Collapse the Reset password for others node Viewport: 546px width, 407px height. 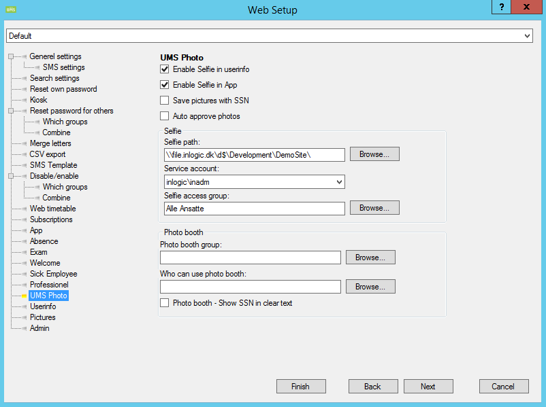[x=11, y=111]
